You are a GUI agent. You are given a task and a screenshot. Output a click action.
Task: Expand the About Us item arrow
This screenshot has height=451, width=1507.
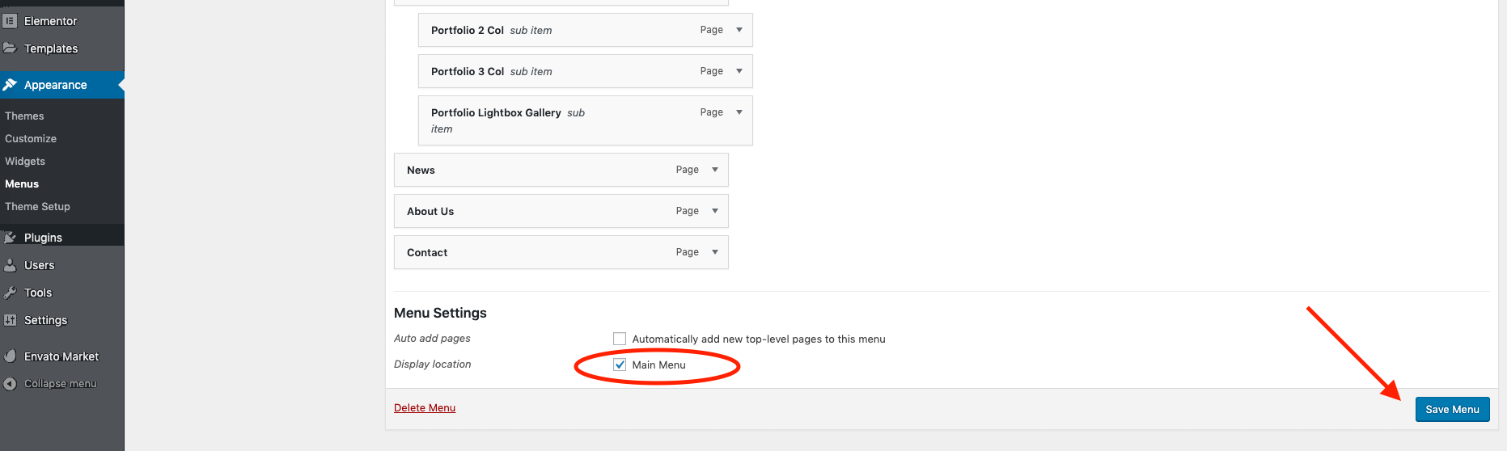715,211
